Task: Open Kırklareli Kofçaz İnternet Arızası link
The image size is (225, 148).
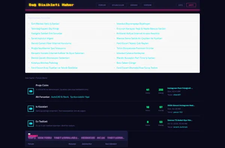Action: click(138, 33)
